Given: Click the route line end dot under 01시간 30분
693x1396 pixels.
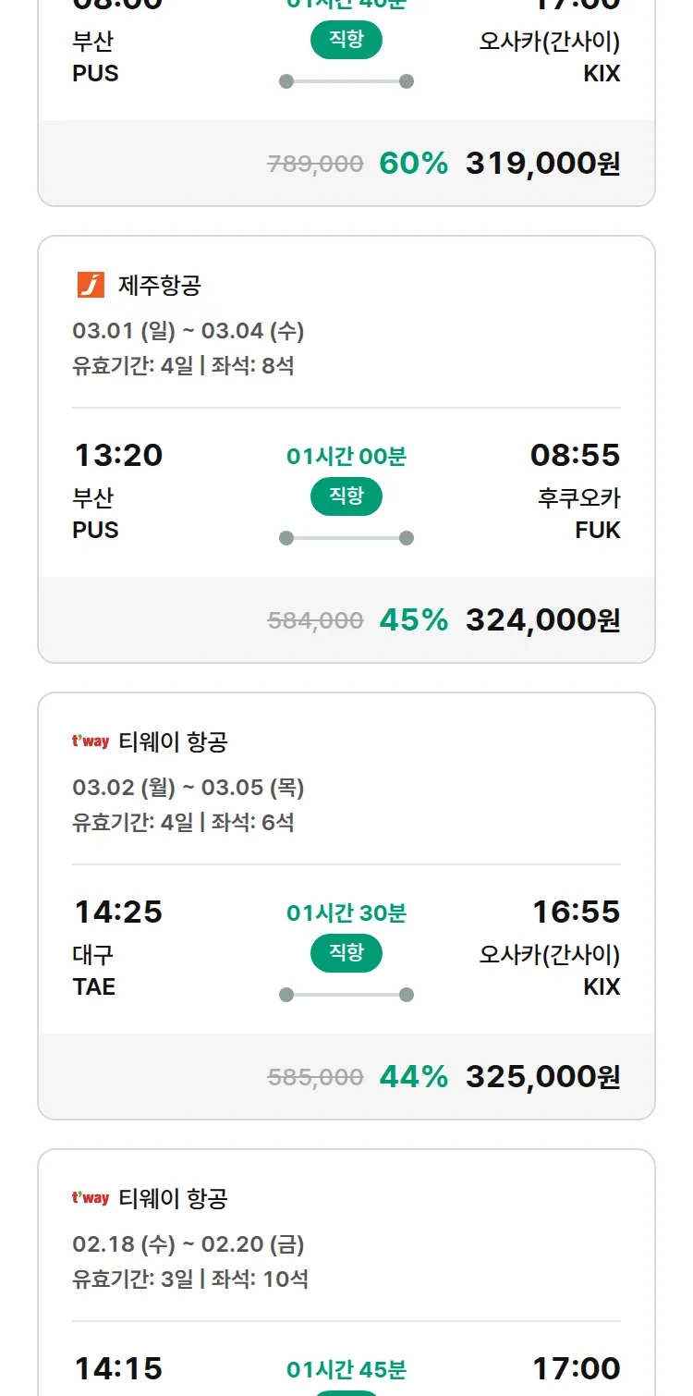Looking at the screenshot, I should 406,995.
